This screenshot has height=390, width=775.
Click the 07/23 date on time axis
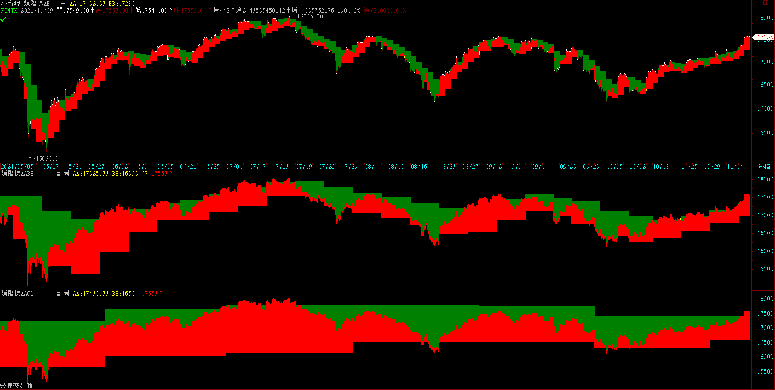pos(327,167)
